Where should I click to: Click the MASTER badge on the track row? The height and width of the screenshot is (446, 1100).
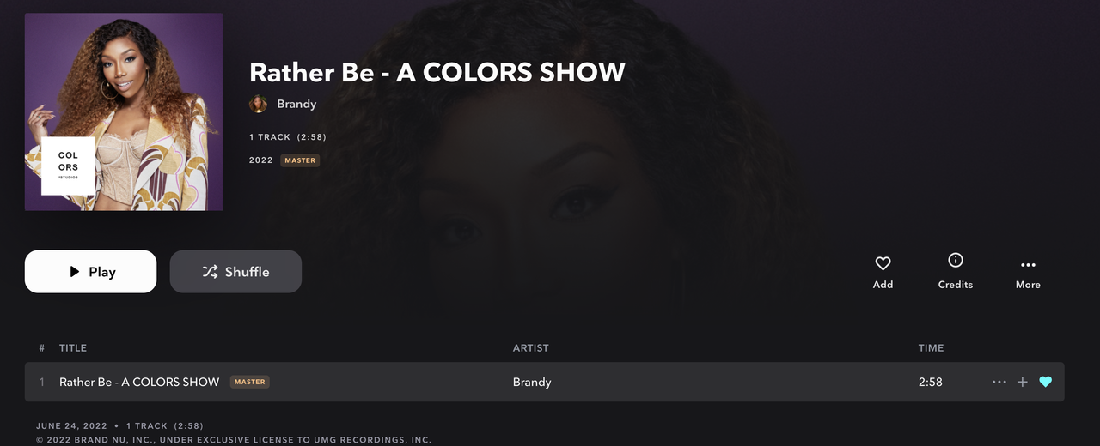pyautogui.click(x=249, y=382)
